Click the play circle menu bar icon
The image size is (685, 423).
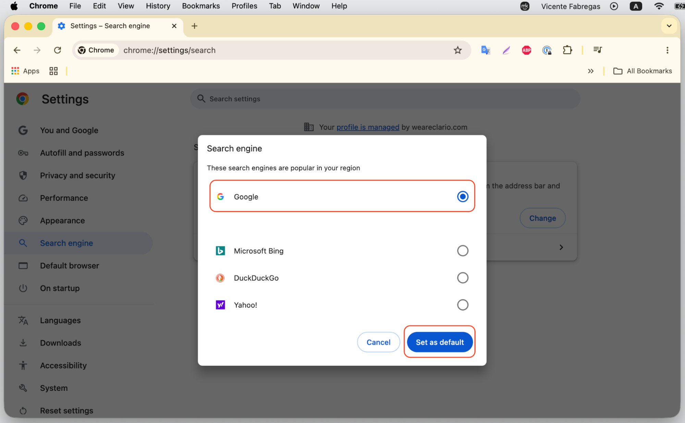coord(614,6)
